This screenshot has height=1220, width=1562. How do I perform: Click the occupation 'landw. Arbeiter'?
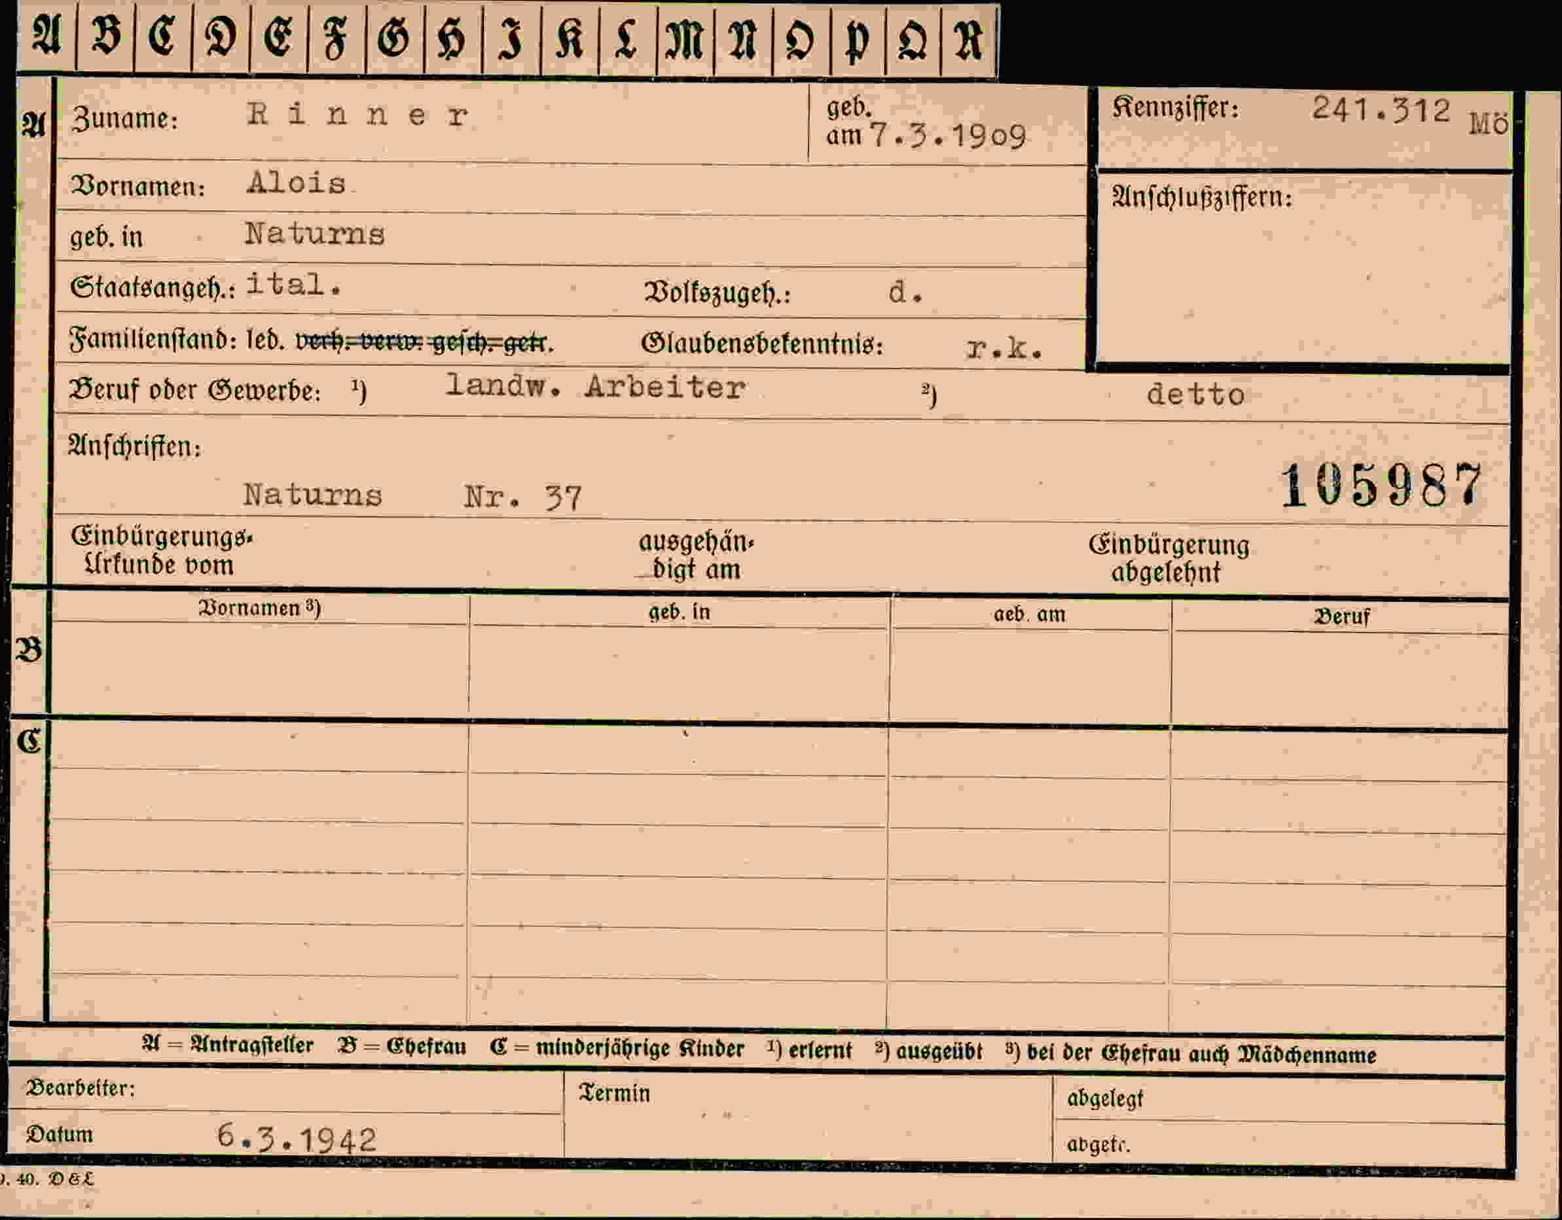click(595, 387)
